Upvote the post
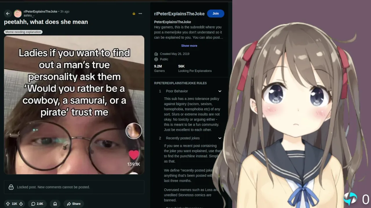 coord(8,204)
